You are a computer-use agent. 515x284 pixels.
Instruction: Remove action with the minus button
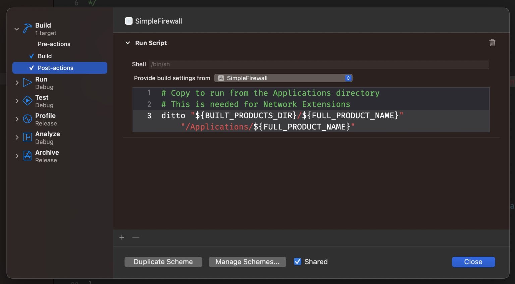coord(136,237)
